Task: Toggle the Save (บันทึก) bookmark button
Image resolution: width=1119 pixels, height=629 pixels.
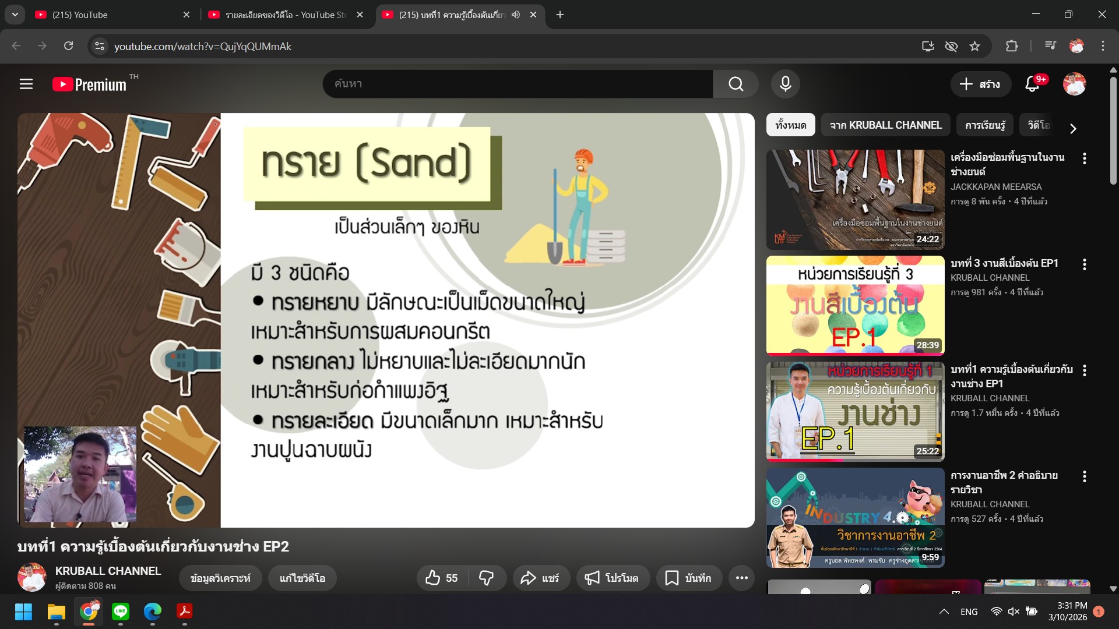Action: coord(689,578)
